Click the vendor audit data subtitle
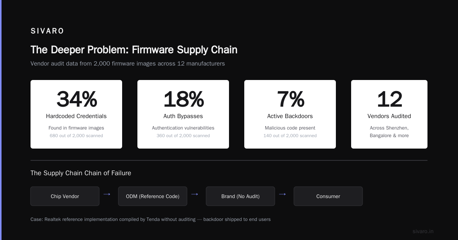Image resolution: width=458 pixels, height=240 pixels. [x=127, y=64]
